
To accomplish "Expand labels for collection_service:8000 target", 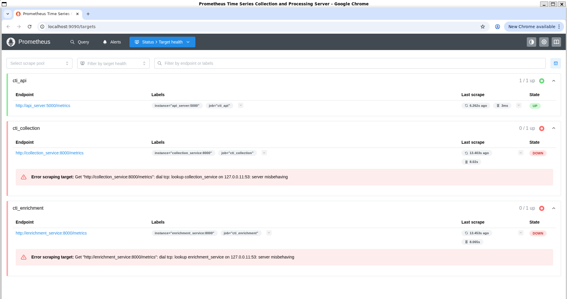I will (264, 153).
